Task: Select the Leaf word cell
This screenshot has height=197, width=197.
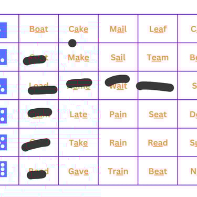Action: tap(158, 28)
